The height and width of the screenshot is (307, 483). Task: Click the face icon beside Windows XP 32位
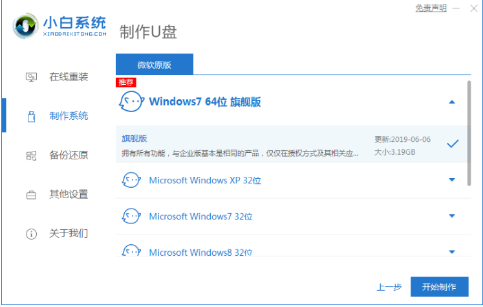(131, 180)
